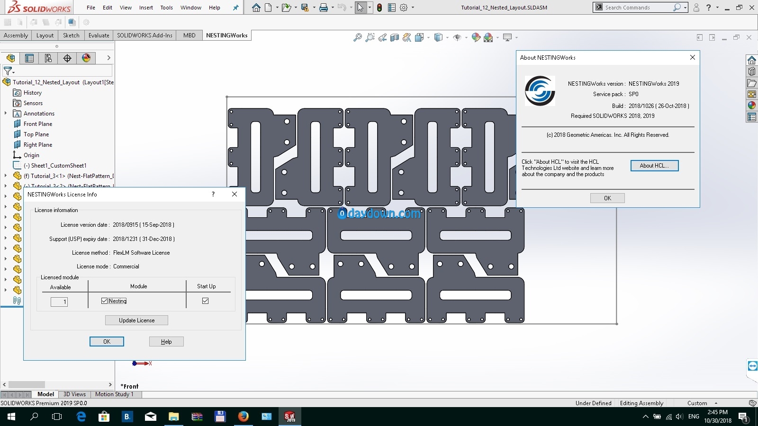
Task: Open Display Style cube icon
Action: (x=438, y=37)
